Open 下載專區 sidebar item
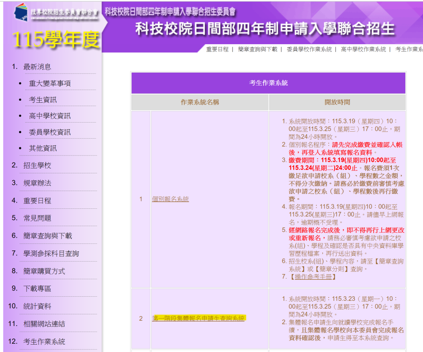Screen dimensions: 423x352 (37, 288)
